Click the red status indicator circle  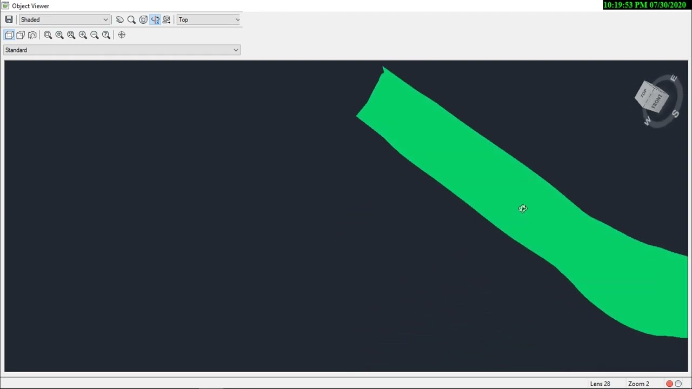669,384
